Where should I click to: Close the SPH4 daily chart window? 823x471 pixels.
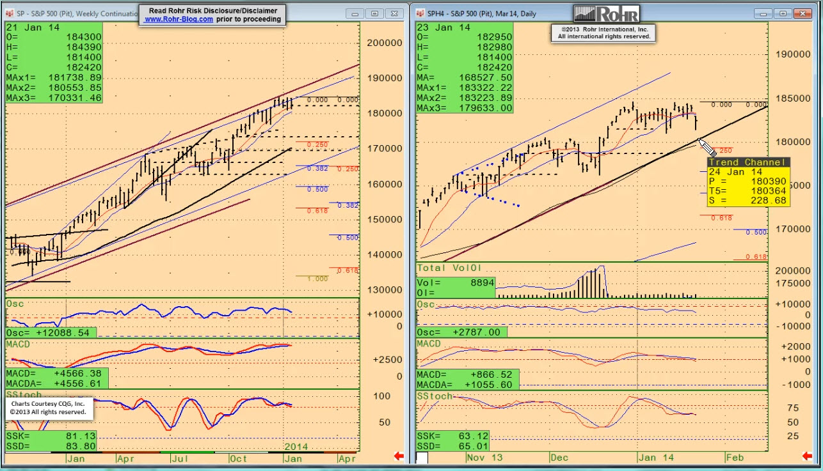click(803, 13)
